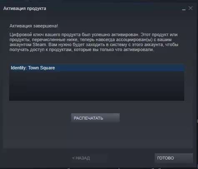Viewport: 198px width, 169px height.
Task: Click the line starting with получать доступ
Action: click(82, 50)
